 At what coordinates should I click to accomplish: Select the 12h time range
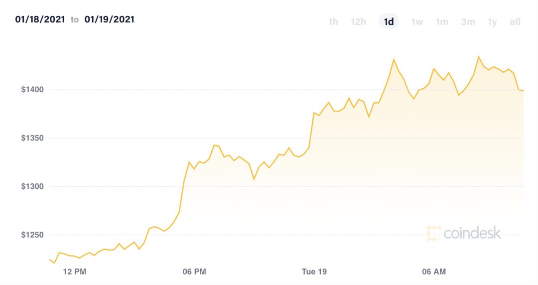coord(358,21)
